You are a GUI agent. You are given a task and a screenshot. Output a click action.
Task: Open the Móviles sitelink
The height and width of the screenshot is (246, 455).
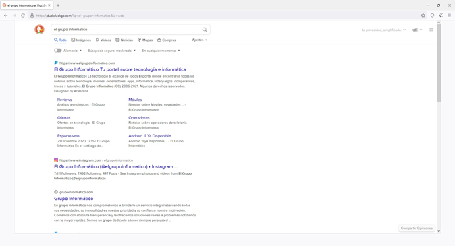(x=135, y=100)
